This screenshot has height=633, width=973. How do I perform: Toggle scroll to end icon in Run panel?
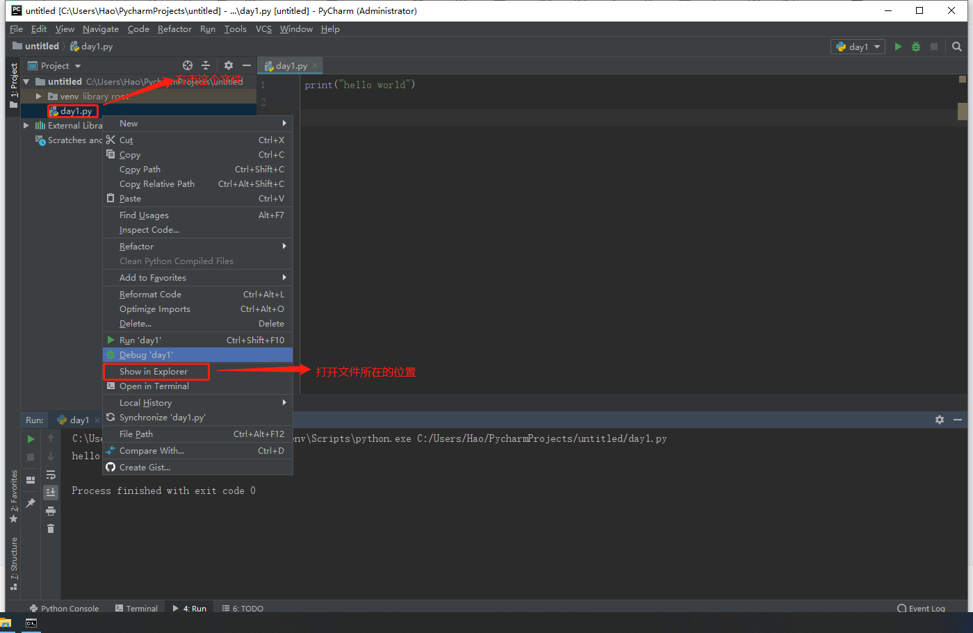point(51,492)
